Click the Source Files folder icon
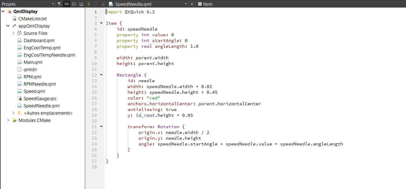This screenshot has height=189, width=406. [19, 33]
